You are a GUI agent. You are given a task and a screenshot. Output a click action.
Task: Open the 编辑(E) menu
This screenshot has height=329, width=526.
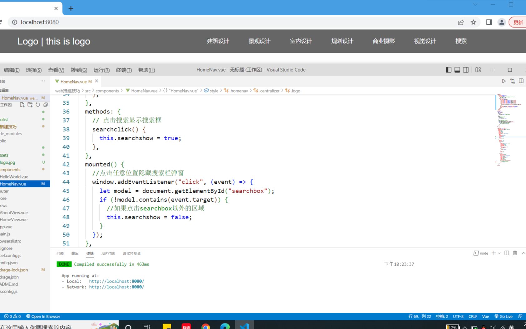click(x=12, y=70)
